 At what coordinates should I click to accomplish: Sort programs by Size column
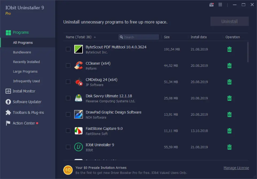pos(167,37)
